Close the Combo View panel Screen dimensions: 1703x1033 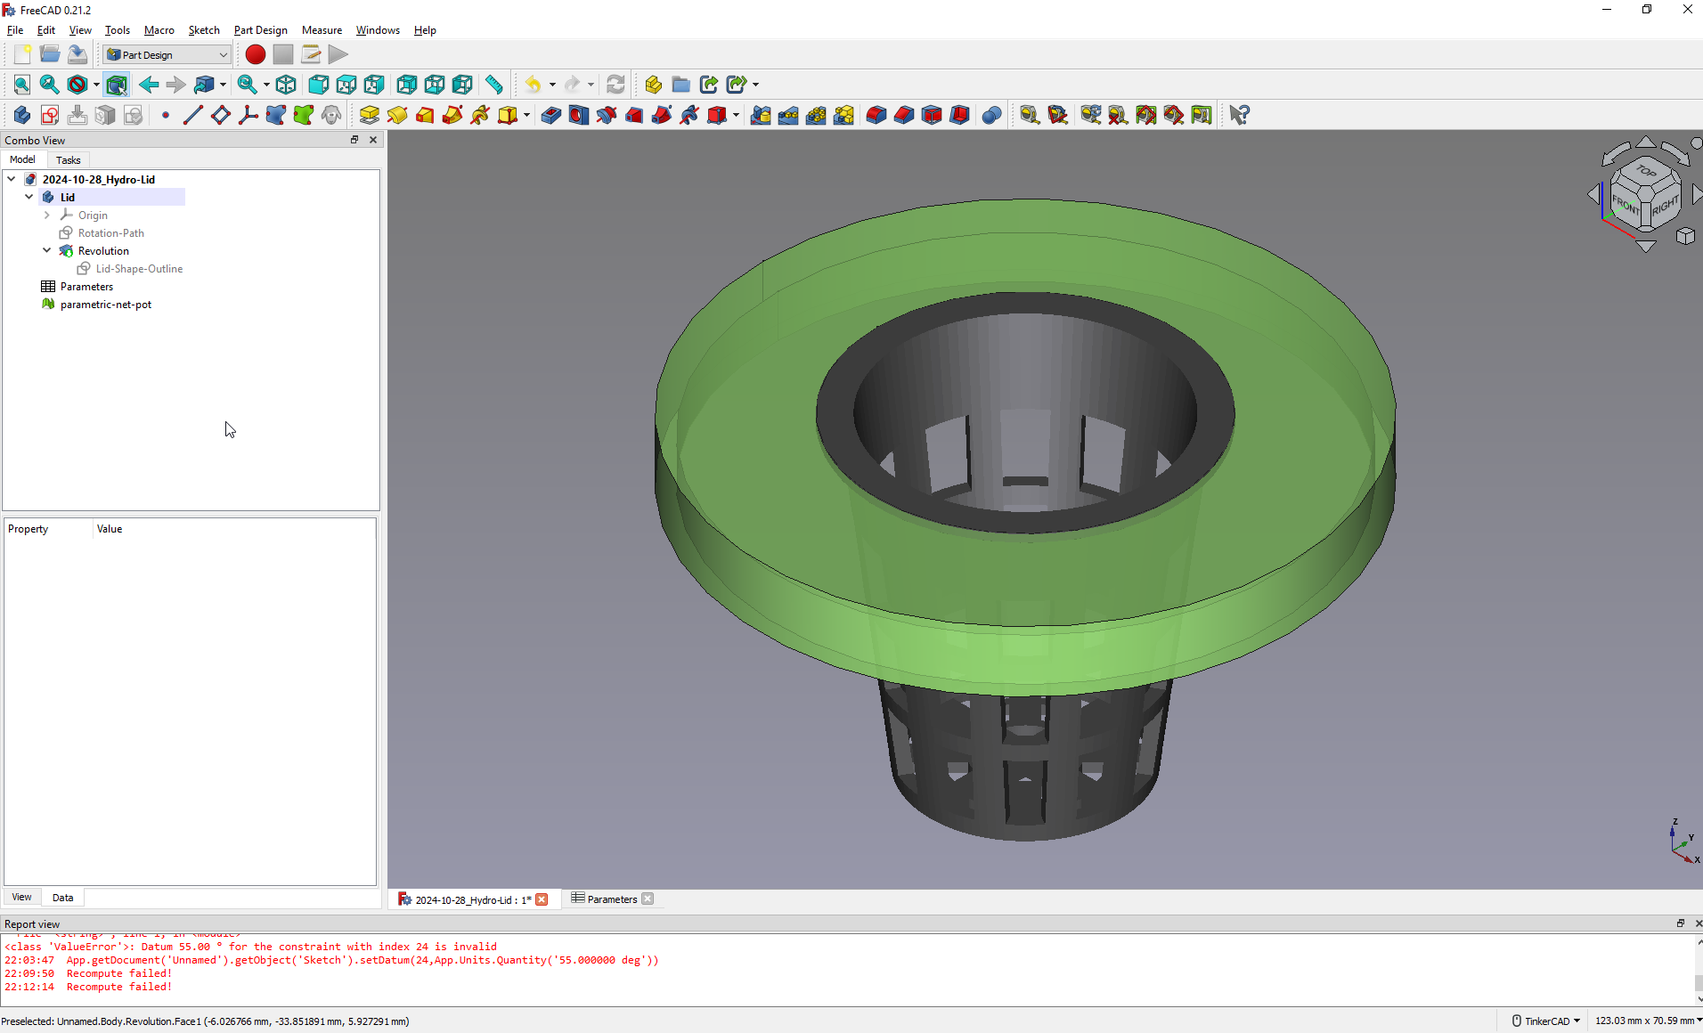pos(373,140)
